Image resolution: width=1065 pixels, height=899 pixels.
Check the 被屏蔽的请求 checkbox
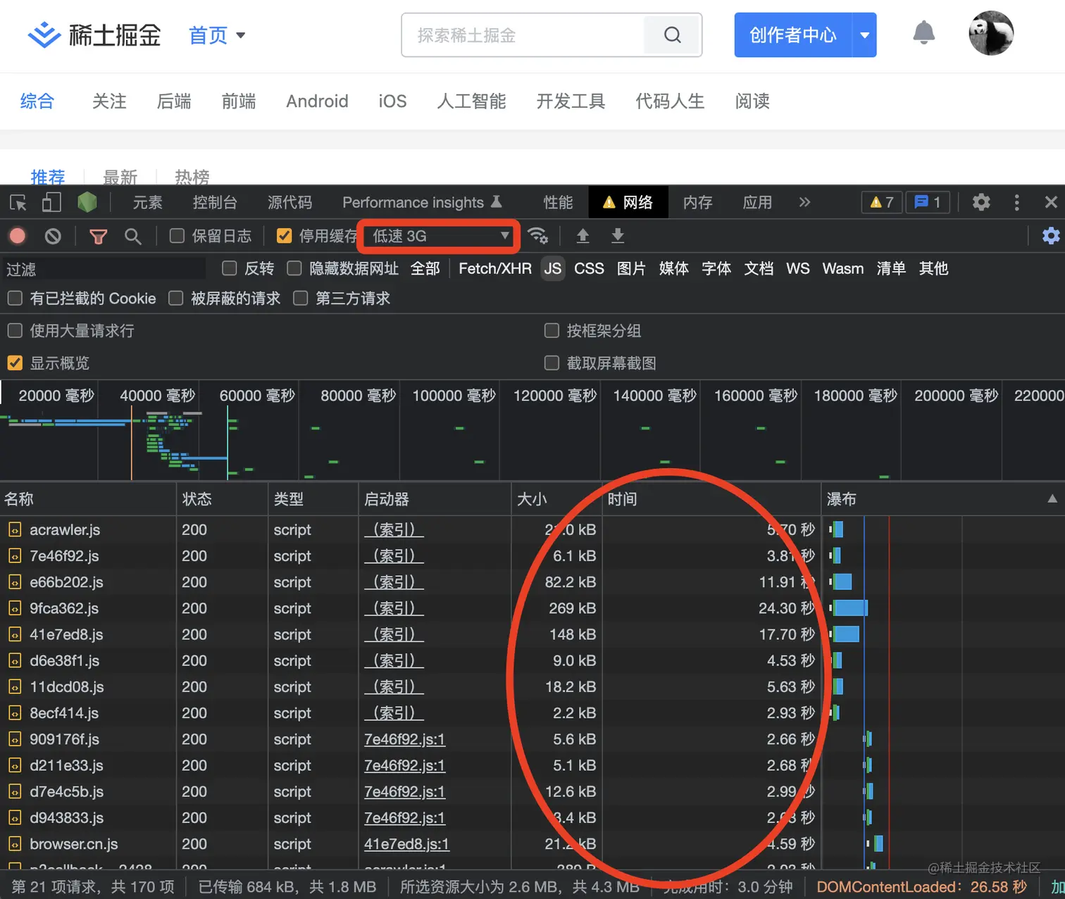tap(176, 298)
